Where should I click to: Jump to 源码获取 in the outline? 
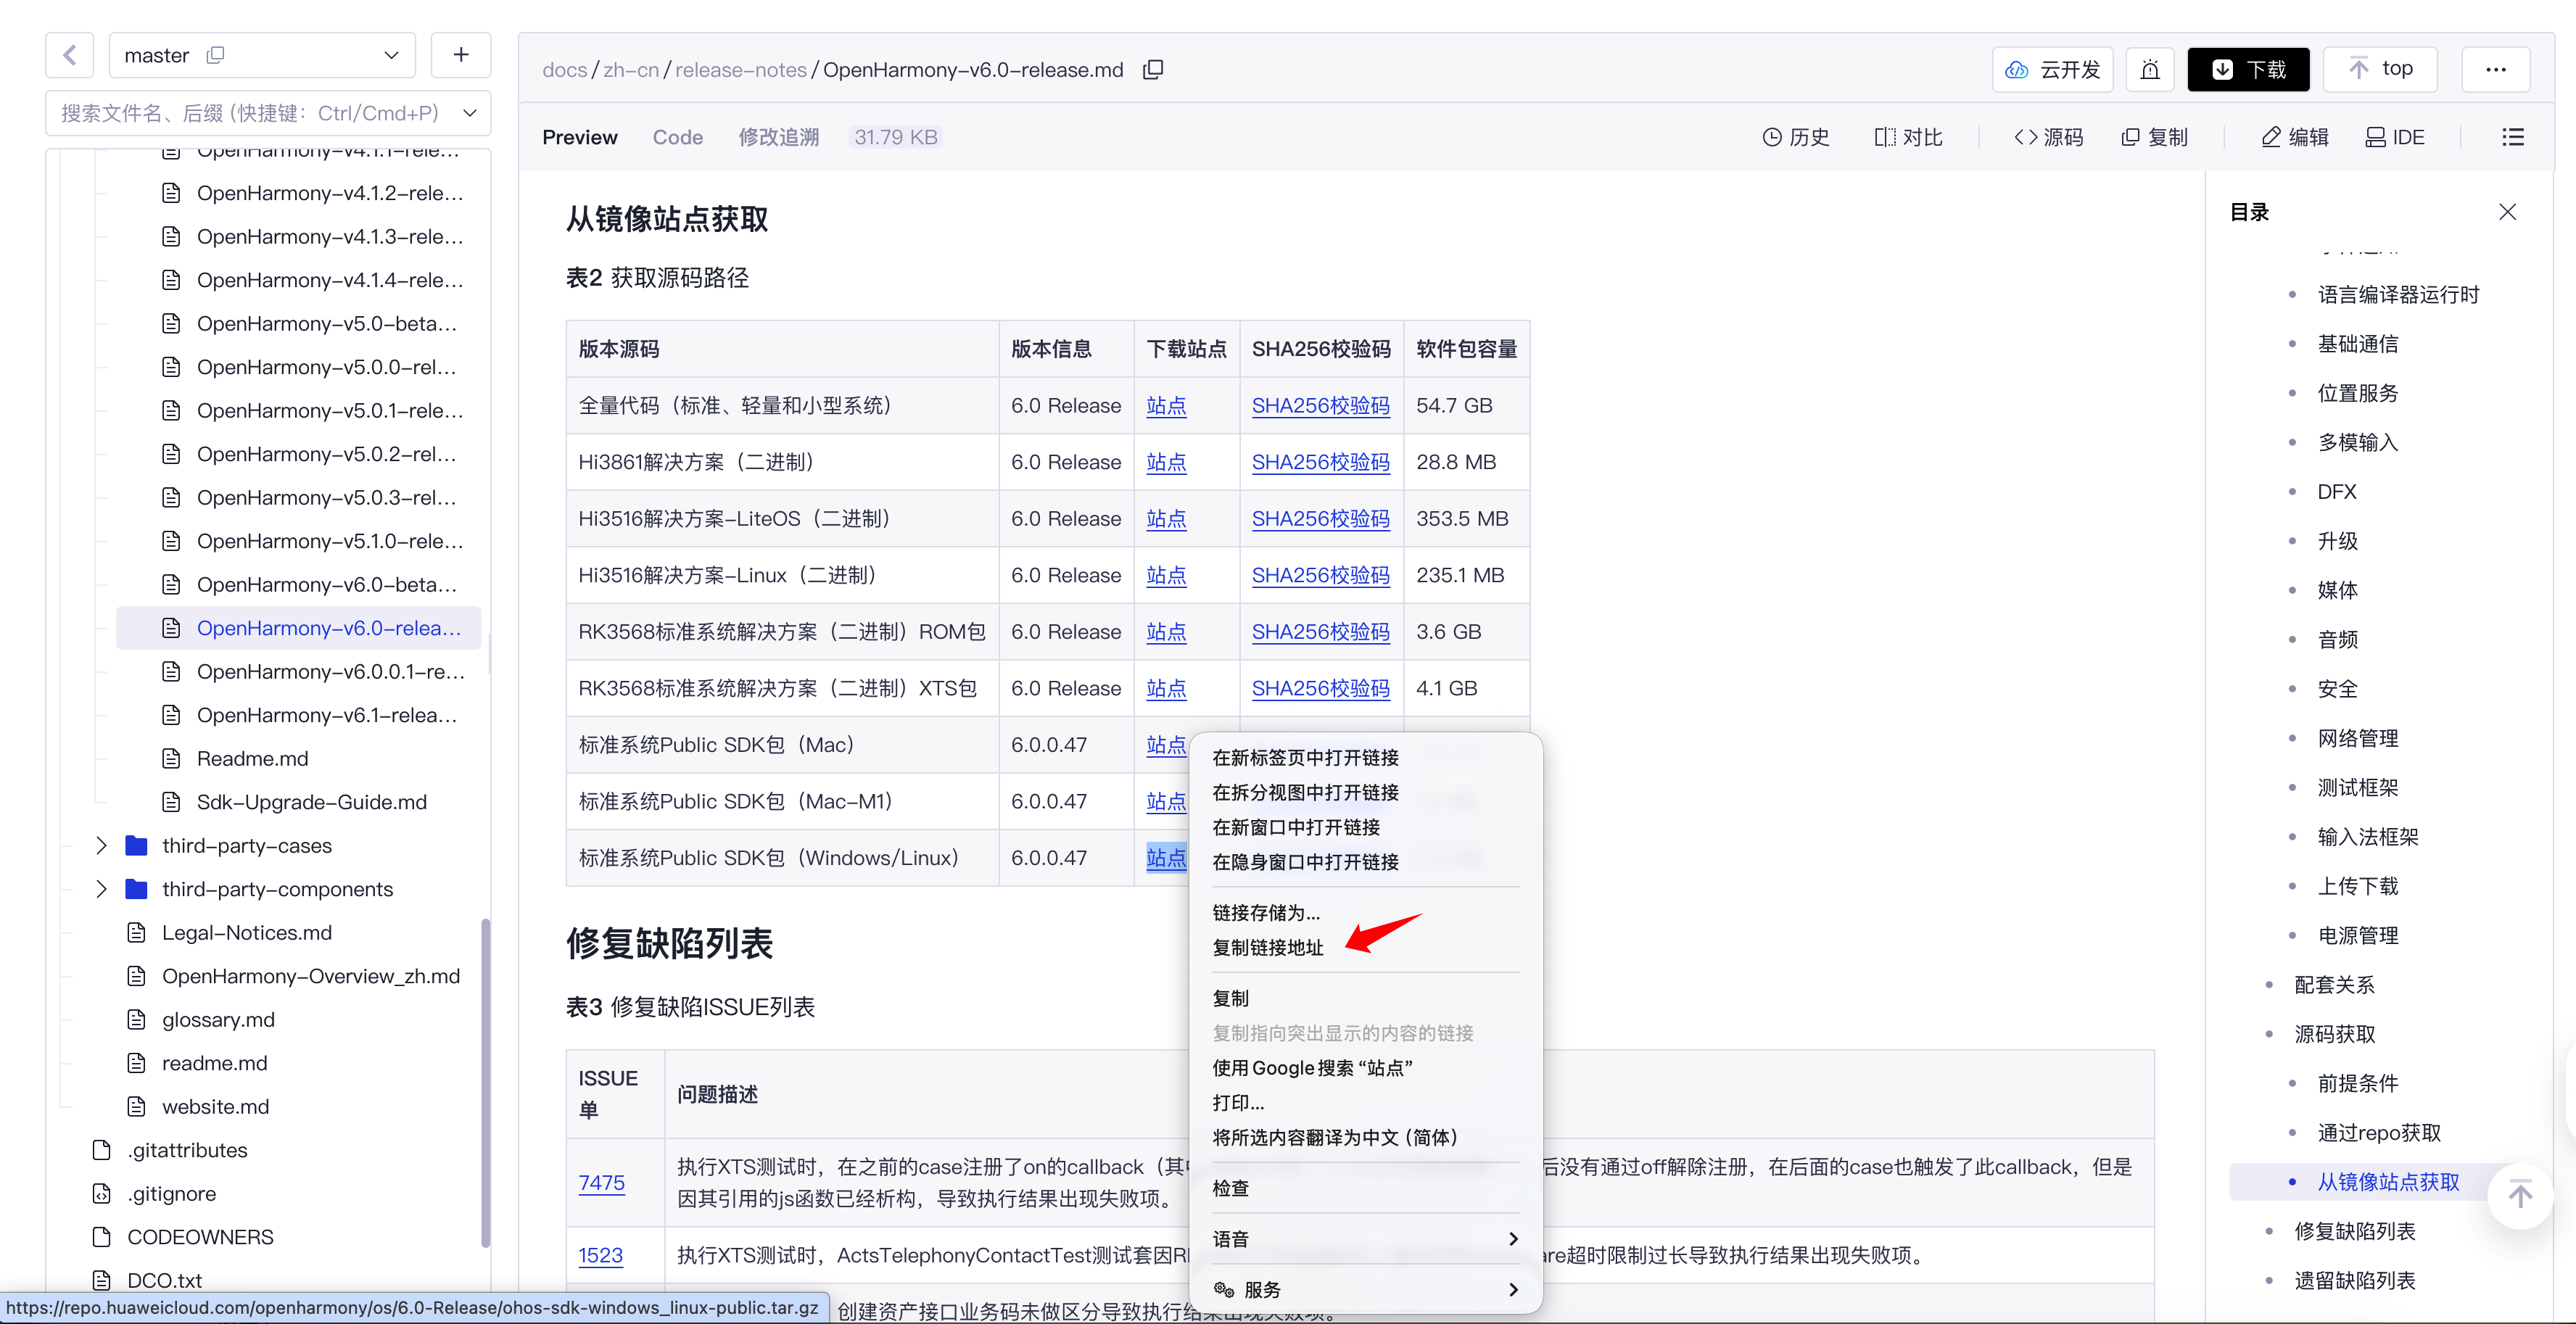2334,1034
